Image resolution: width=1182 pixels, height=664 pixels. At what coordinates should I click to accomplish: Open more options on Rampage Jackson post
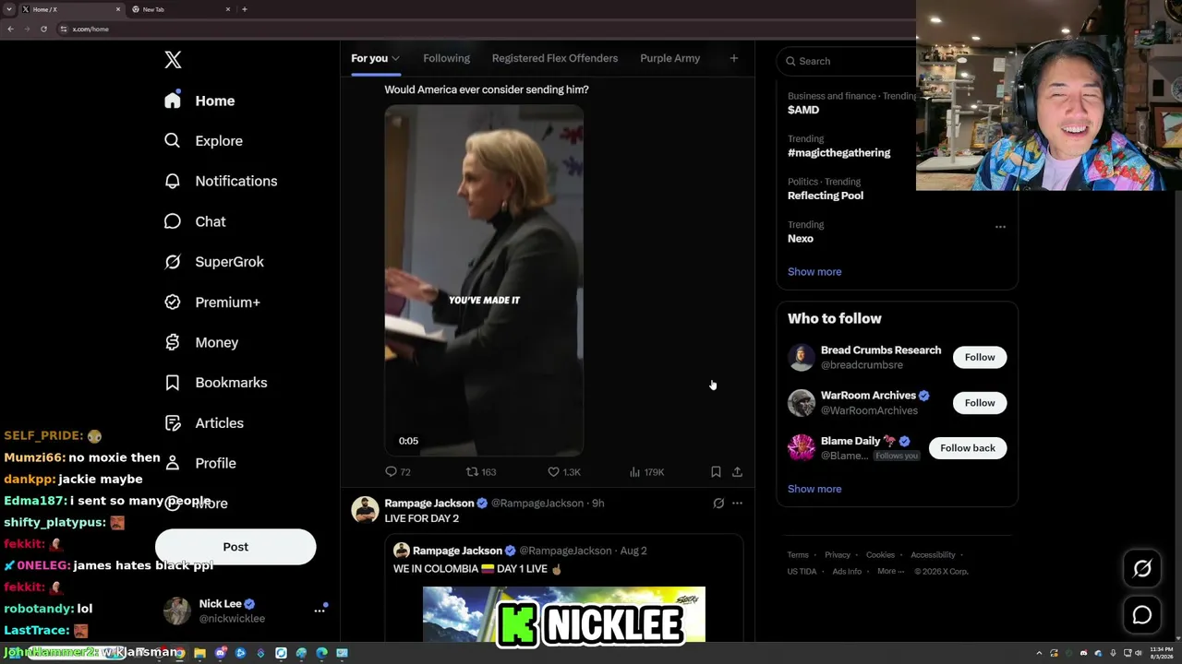pyautogui.click(x=737, y=504)
